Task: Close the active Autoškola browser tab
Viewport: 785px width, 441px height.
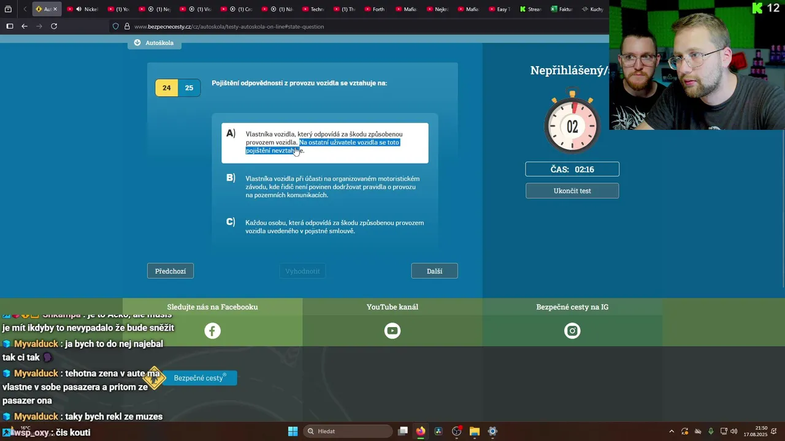Action: [55, 9]
